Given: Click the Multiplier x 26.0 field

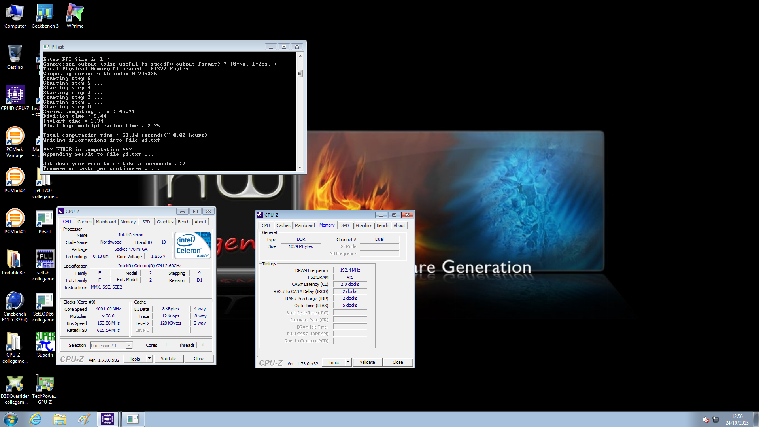Looking at the screenshot, I should [108, 316].
